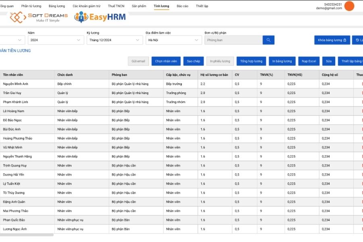Click the orange user avatar circle
The width and height of the screenshot is (363, 242).
pyautogui.click(x=349, y=6)
